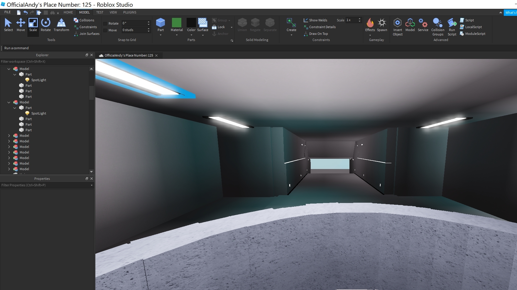517x290 pixels.
Task: Click the Effects flame icon
Action: (x=370, y=23)
